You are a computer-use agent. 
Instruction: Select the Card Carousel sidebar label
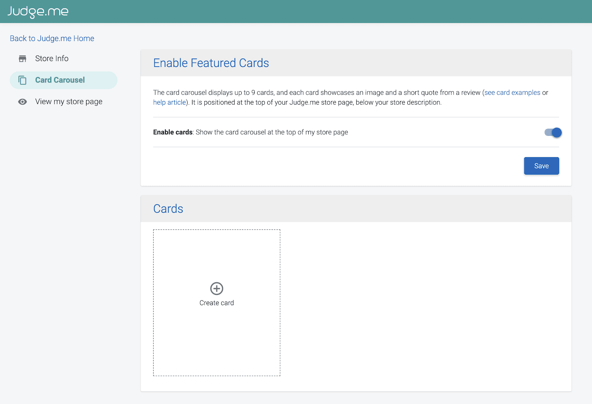pyautogui.click(x=60, y=80)
